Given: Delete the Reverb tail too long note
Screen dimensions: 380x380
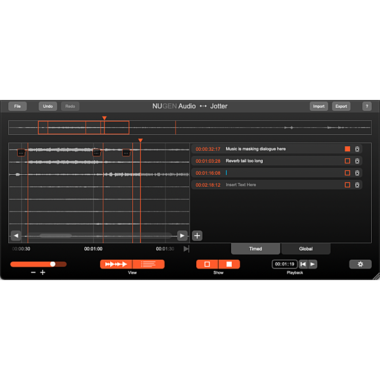Looking at the screenshot, I should tap(357, 161).
